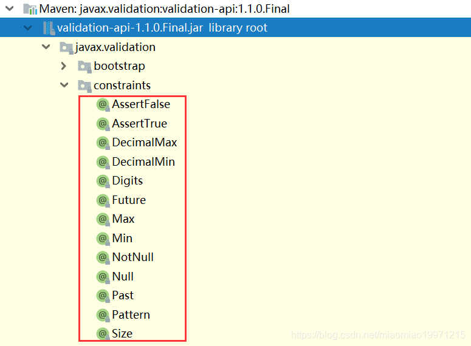Click the Maven library icon

pos(30,9)
